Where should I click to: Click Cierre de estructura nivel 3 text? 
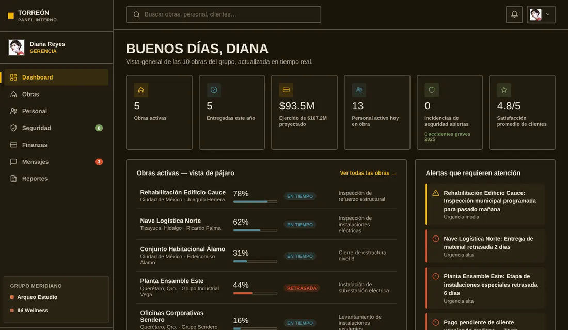click(x=362, y=256)
